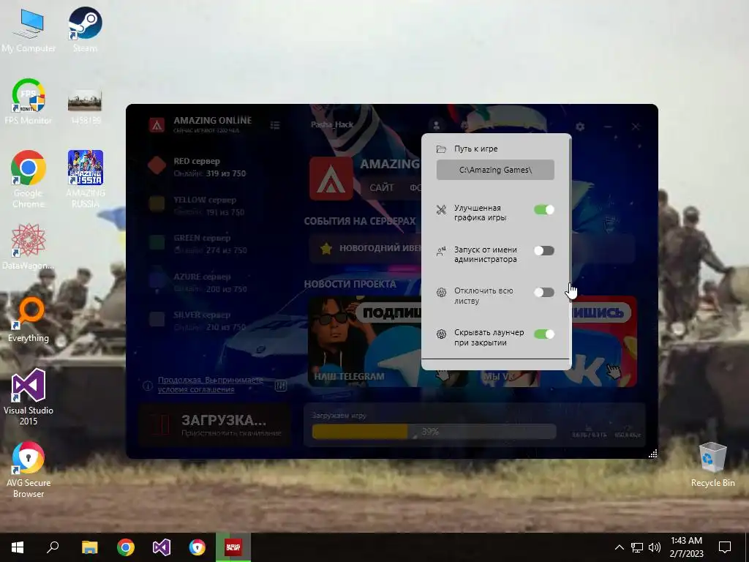The height and width of the screenshot is (562, 749).
Task: Open the AMAZING RUSSIA desktop shortcut
Action: point(86,179)
